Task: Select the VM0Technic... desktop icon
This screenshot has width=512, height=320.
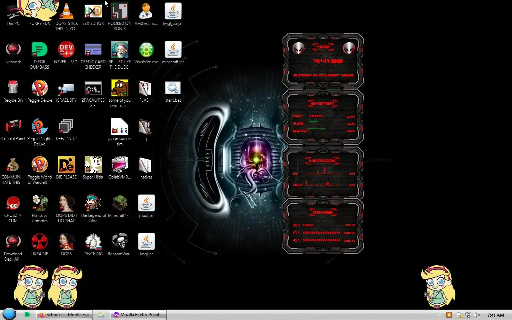Action: pyautogui.click(x=146, y=14)
